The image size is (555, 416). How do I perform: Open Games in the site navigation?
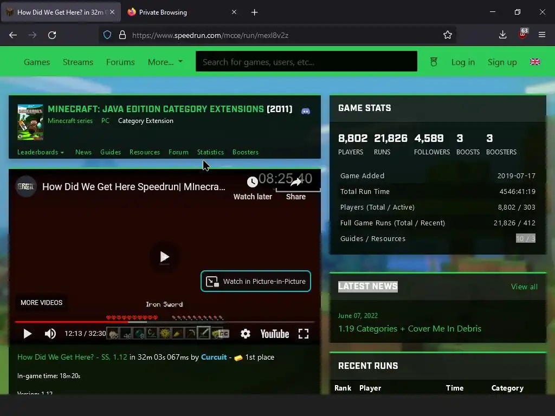[x=37, y=62]
